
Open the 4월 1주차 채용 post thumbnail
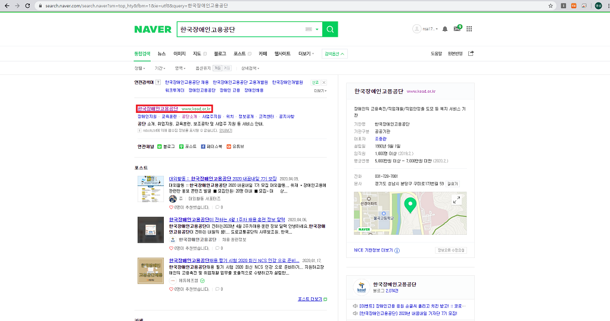point(151,230)
